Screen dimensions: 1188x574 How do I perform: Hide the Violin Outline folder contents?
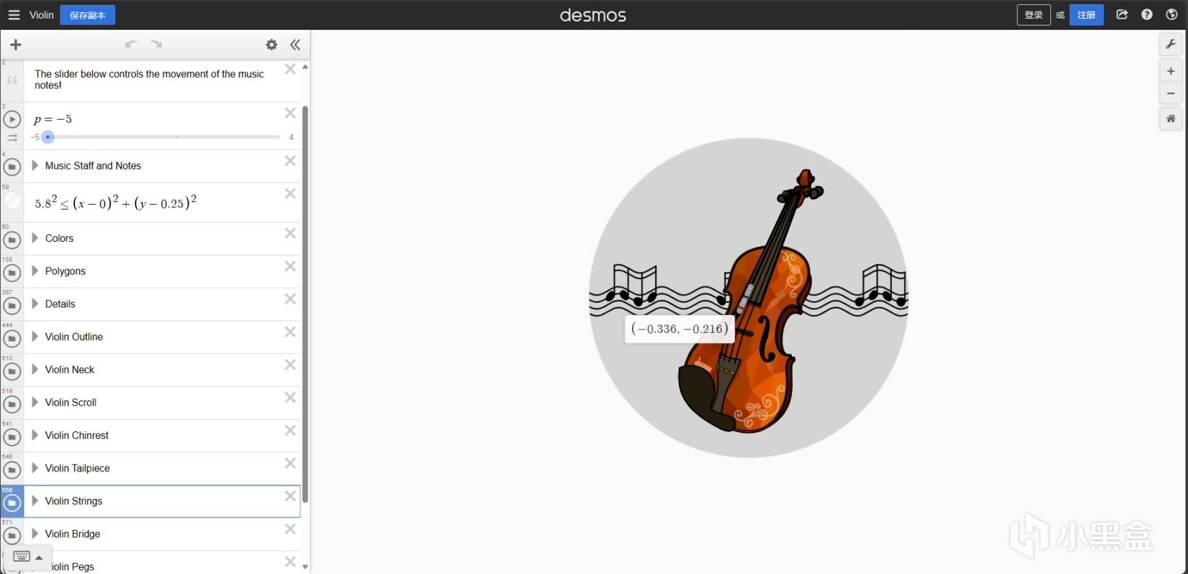(12, 338)
